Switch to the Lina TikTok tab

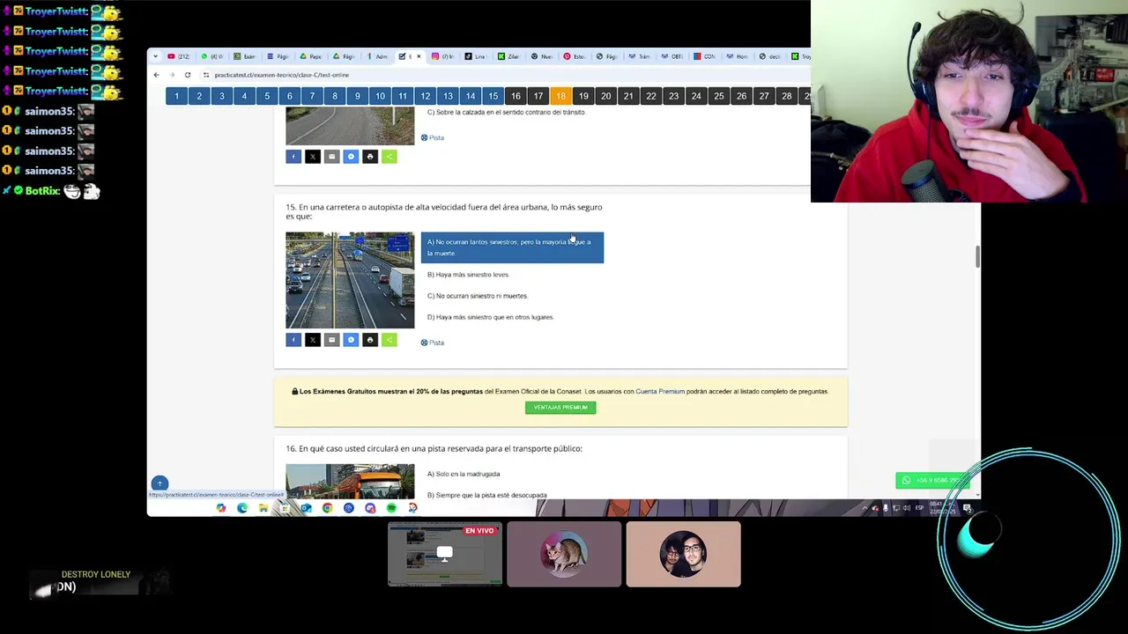(475, 56)
